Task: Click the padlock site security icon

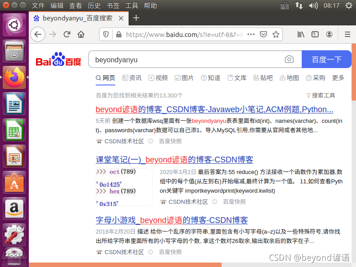Action: 117,34
